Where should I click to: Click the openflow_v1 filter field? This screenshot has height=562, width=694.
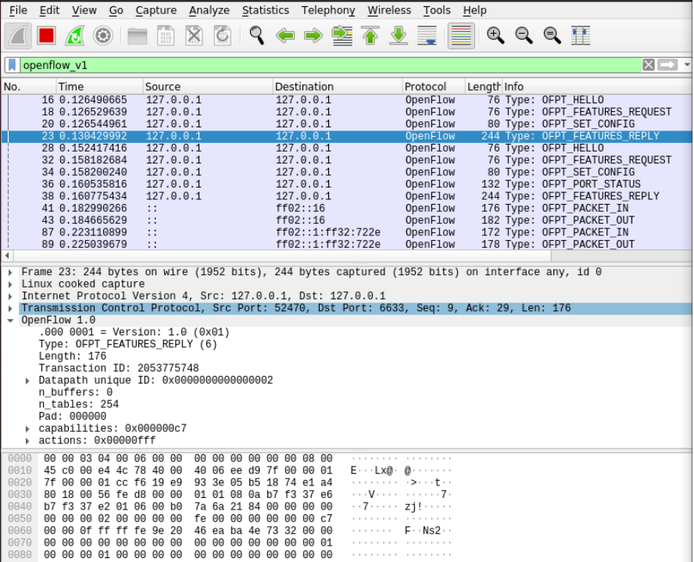(330, 65)
